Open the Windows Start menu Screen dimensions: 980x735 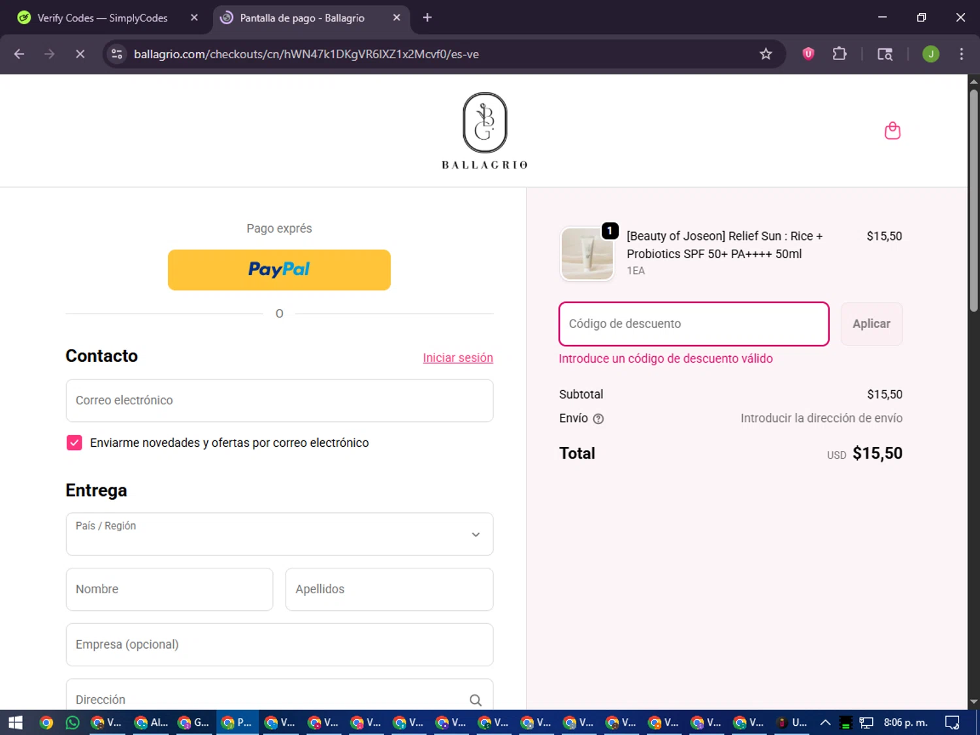[16, 723]
